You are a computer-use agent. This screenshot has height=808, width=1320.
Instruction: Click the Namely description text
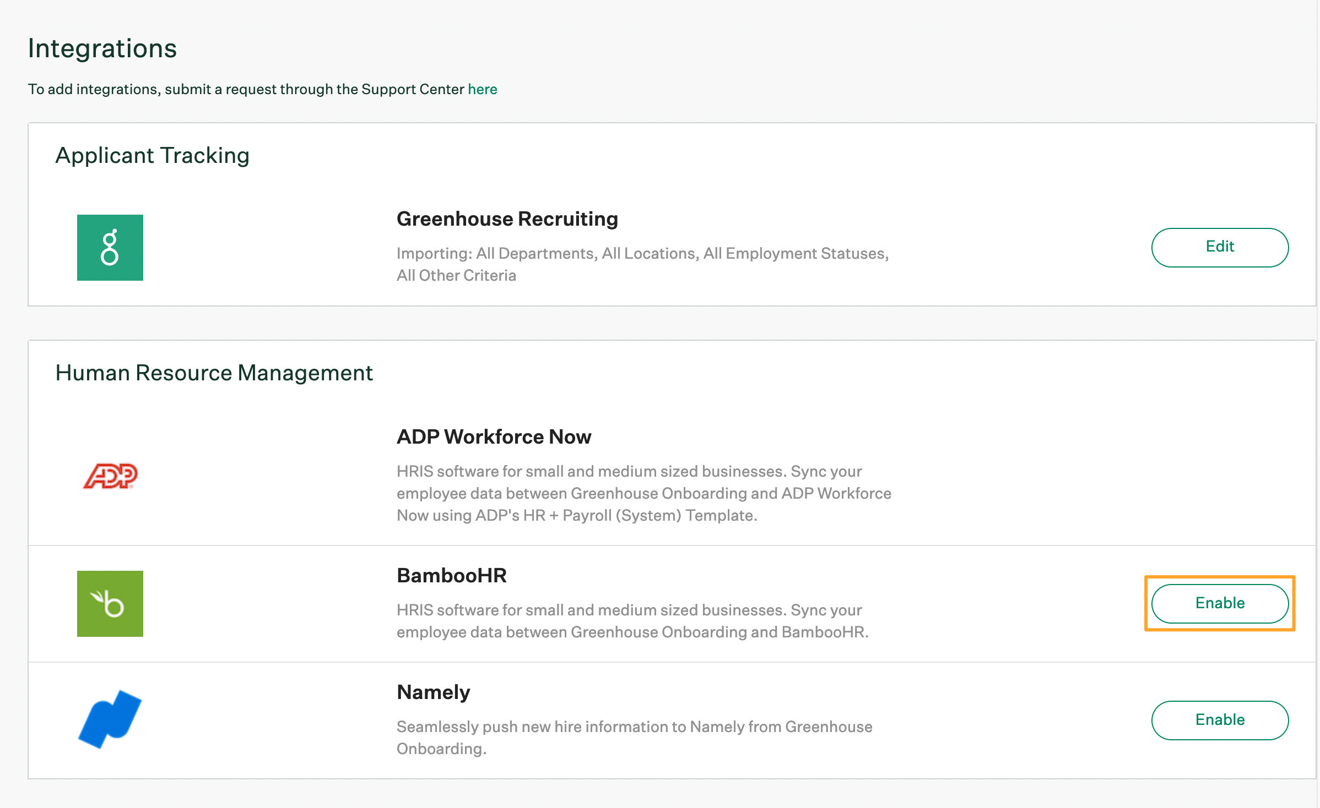click(634, 738)
